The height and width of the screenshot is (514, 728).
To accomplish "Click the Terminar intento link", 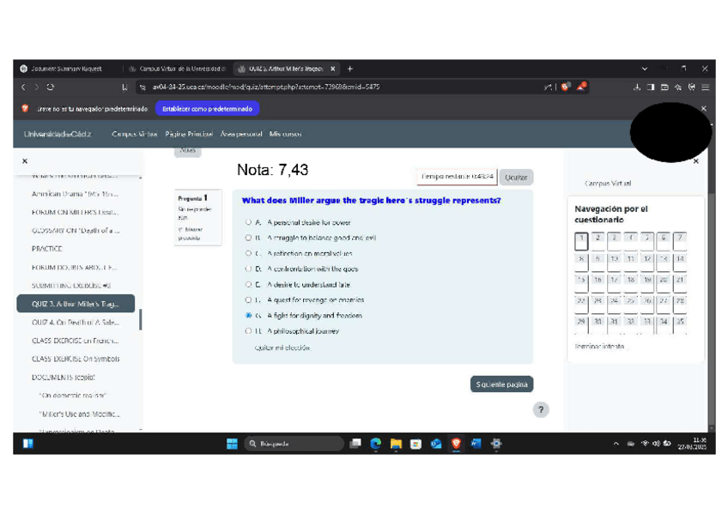I will tap(600, 346).
